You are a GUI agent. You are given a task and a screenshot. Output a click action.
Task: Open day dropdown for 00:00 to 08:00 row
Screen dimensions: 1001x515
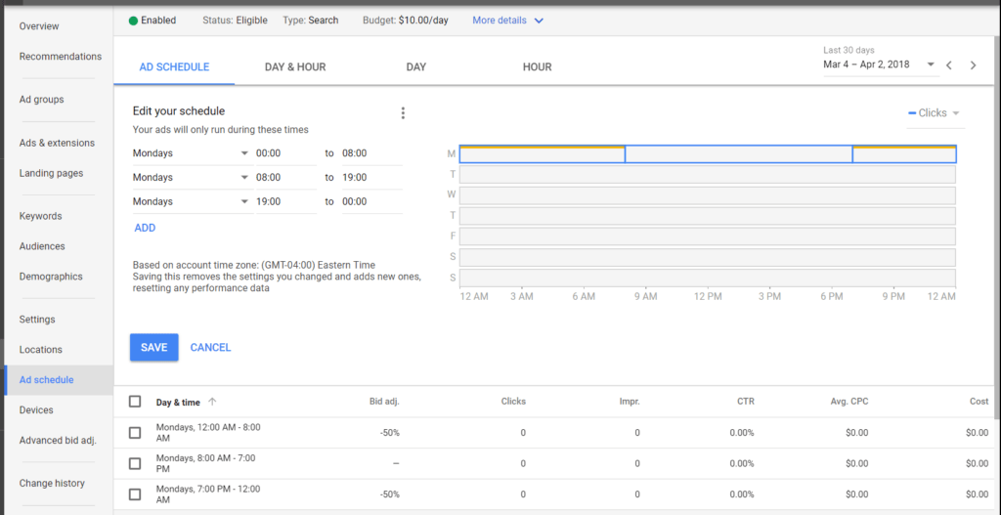(x=192, y=153)
